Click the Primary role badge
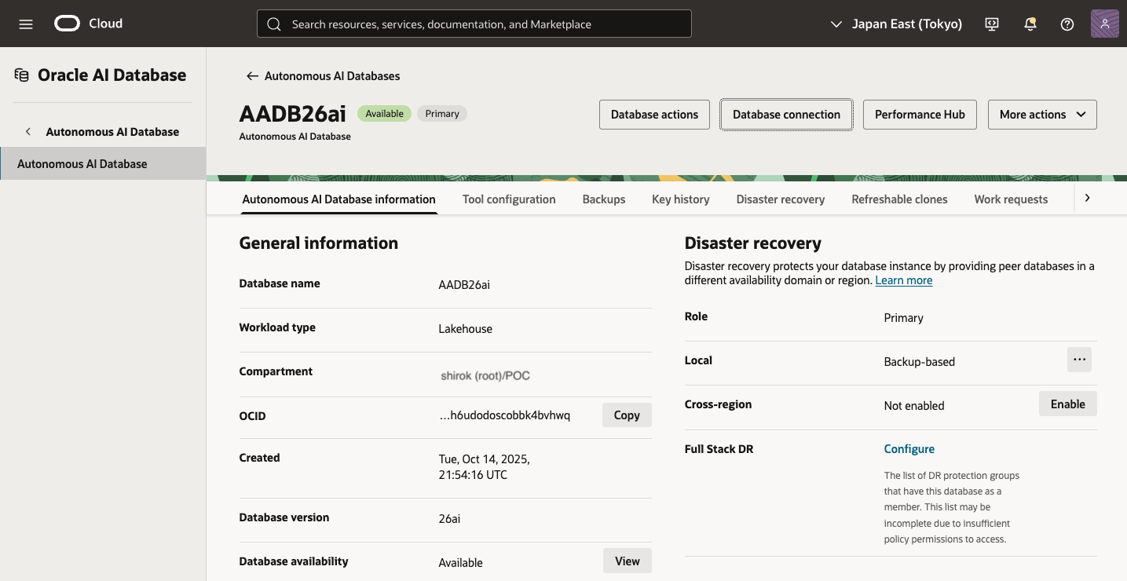 pos(442,114)
